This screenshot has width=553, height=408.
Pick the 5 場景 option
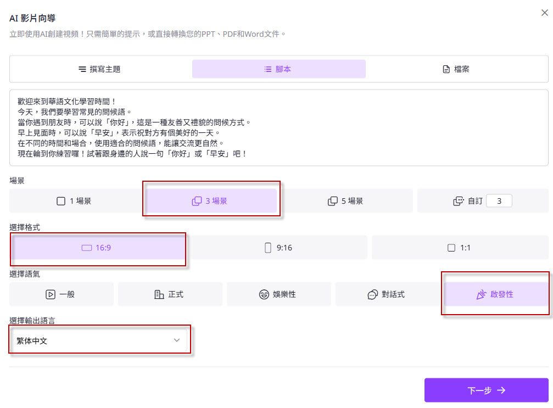(345, 201)
